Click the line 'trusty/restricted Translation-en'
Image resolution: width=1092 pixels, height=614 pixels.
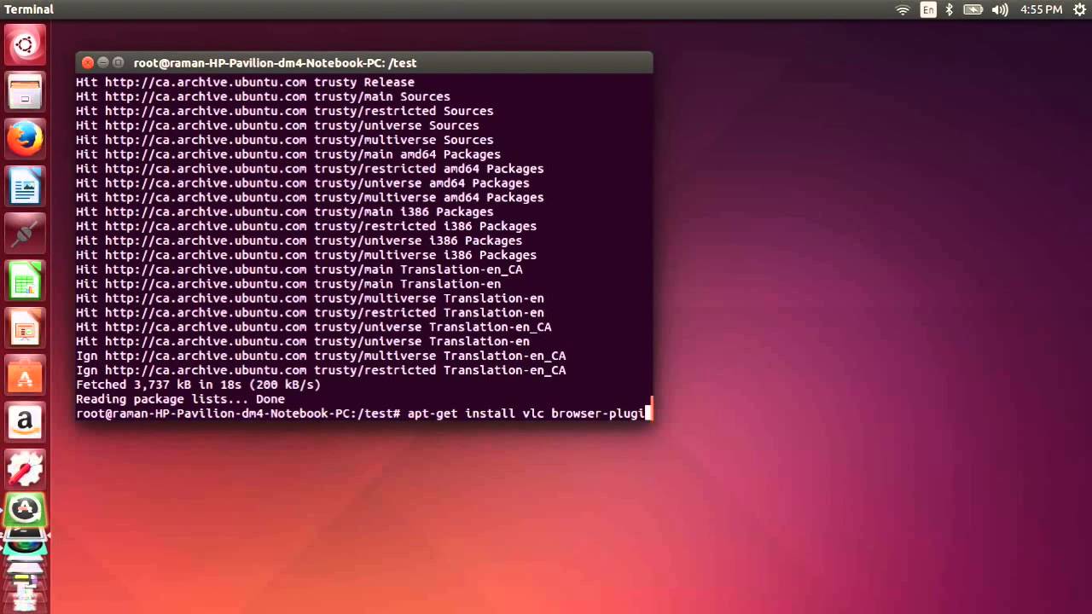(x=310, y=313)
